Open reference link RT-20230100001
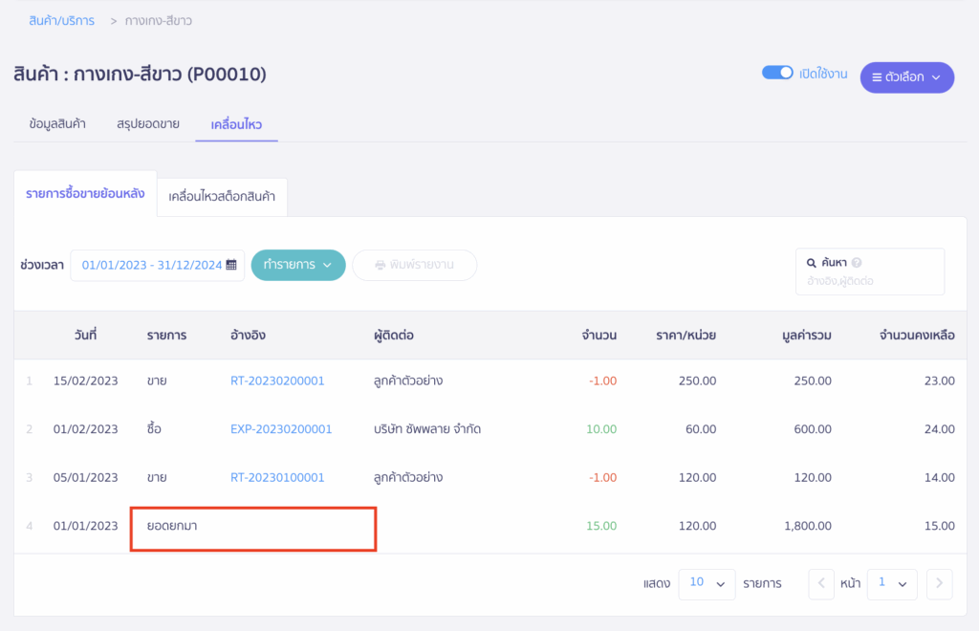979x631 pixels. [277, 477]
